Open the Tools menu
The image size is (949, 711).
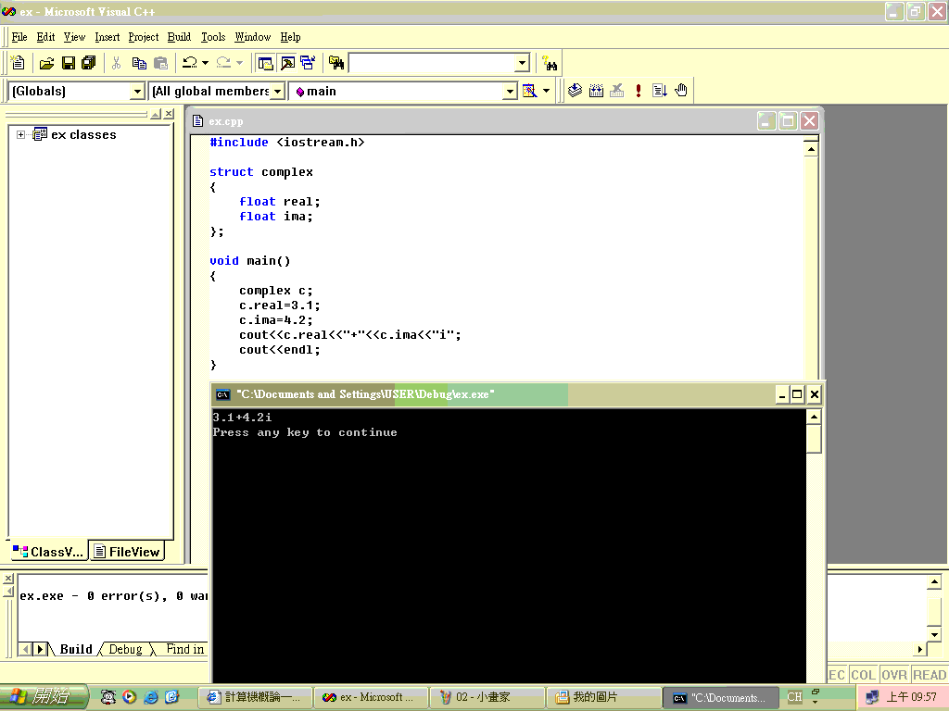(x=213, y=37)
